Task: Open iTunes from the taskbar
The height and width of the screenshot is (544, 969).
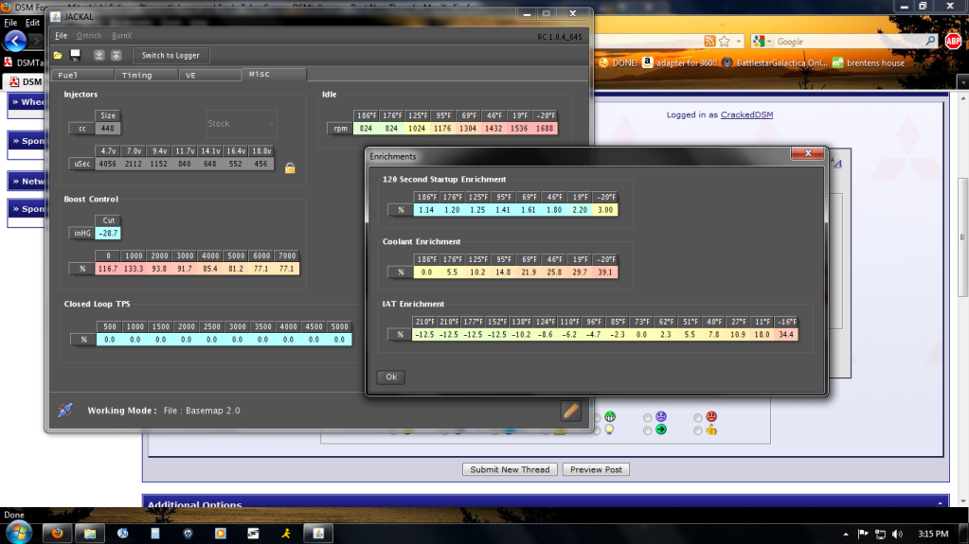Action: [123, 533]
